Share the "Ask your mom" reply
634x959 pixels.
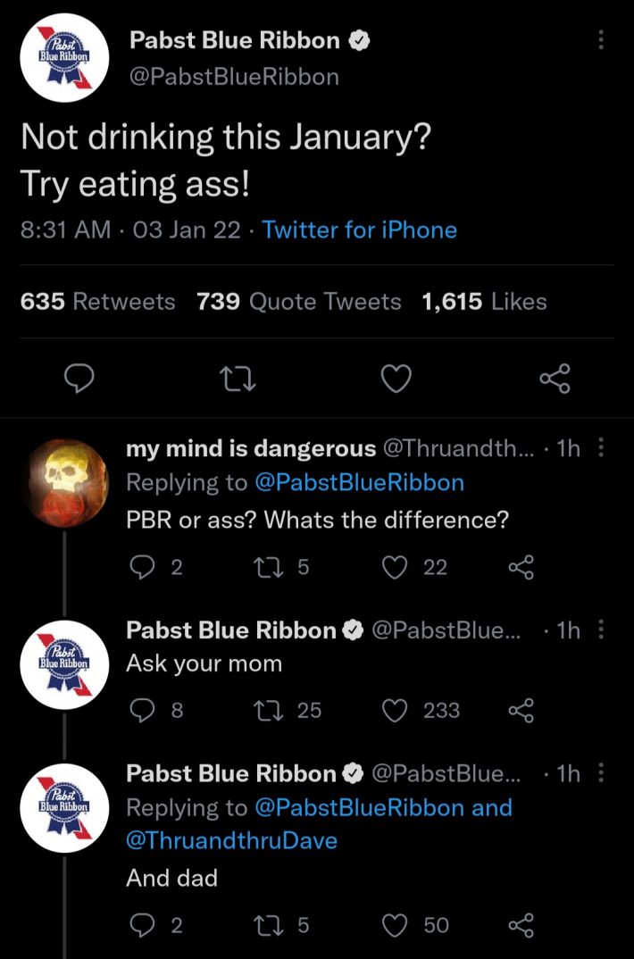click(x=520, y=710)
